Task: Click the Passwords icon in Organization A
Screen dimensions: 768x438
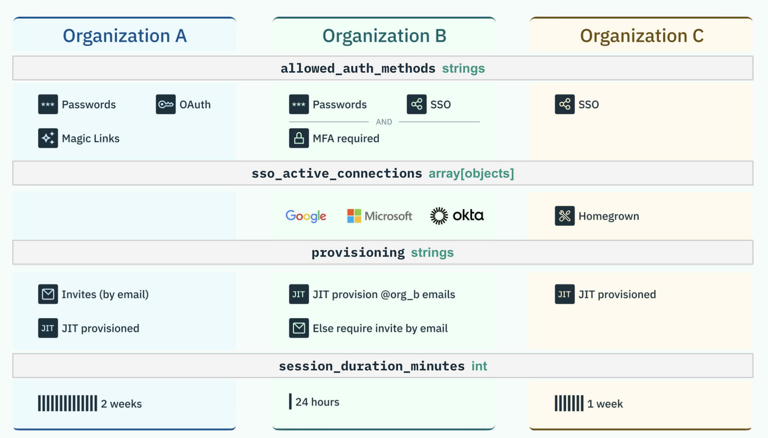Action: (48, 104)
